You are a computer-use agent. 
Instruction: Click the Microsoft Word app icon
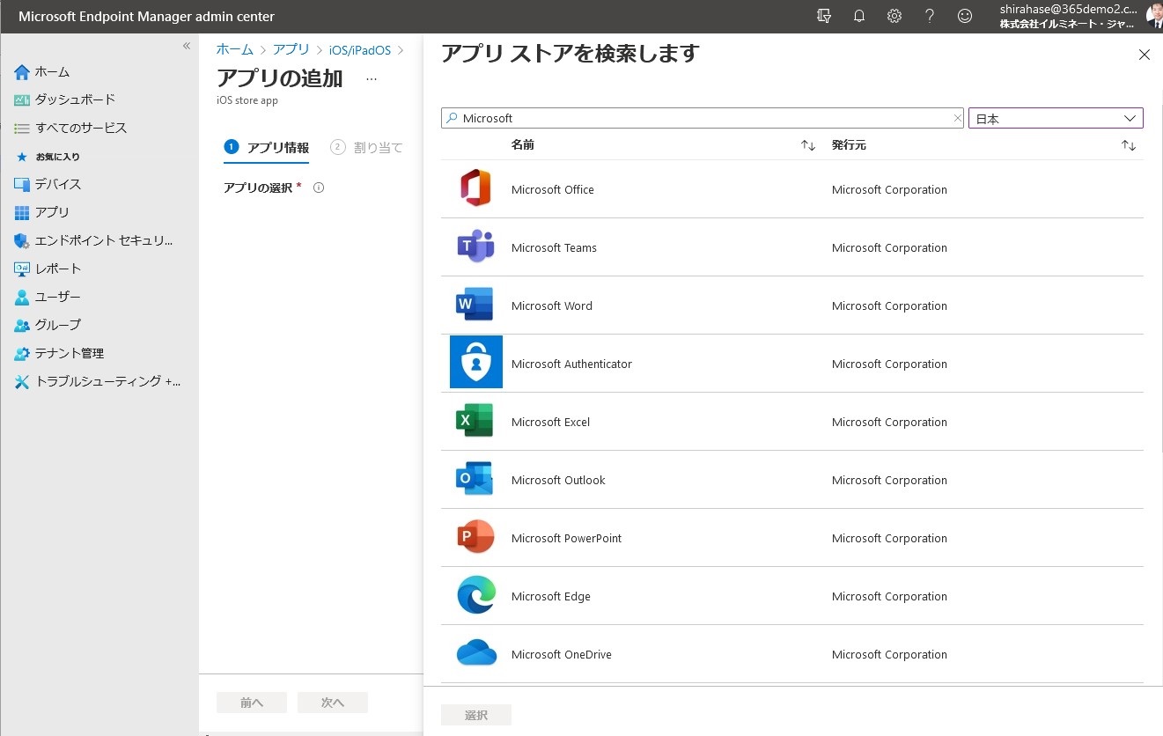pos(475,305)
